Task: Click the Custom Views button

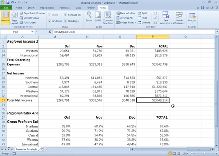Action: 29,18
